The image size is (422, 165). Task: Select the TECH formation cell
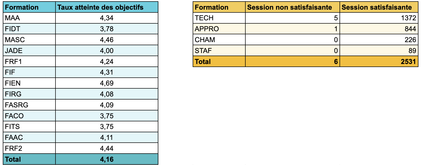pyautogui.click(x=219, y=18)
